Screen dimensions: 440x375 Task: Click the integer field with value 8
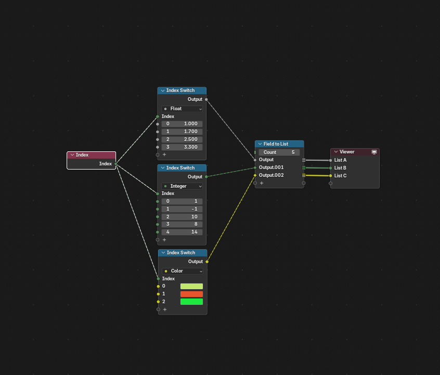(x=182, y=224)
